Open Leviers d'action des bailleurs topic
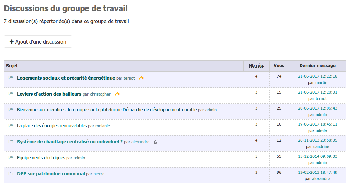Viewport: 350px width, 186px height. point(49,94)
